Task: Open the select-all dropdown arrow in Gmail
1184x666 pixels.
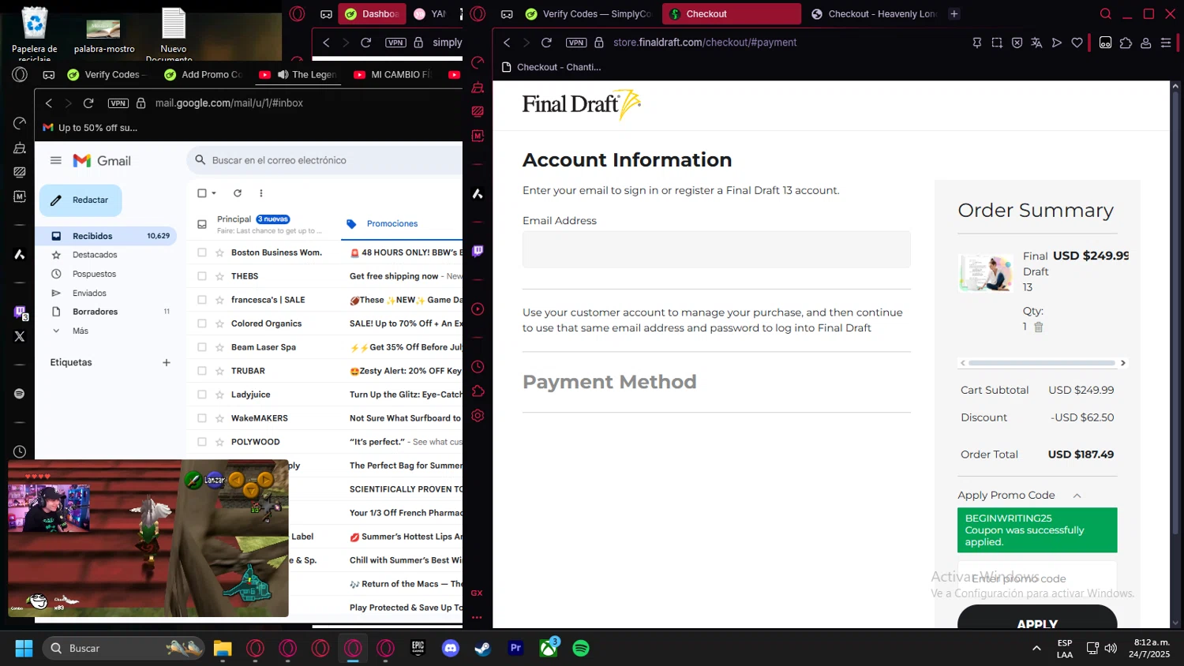Action: [214, 193]
